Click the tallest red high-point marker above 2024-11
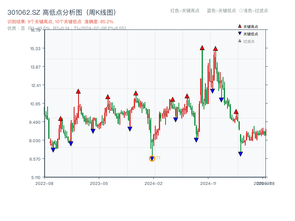295x221 pixels. [x=202, y=47]
